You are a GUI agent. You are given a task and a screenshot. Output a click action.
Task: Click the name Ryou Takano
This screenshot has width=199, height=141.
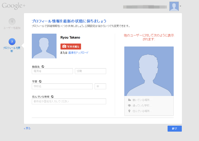pyautogui.click(x=70, y=37)
